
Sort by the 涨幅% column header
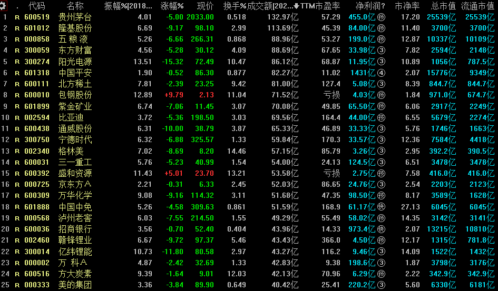(172, 6)
